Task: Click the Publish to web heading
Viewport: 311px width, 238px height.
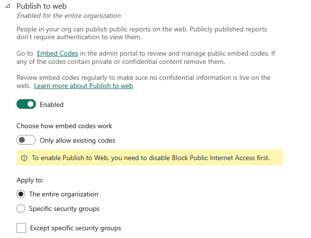Action: point(42,6)
